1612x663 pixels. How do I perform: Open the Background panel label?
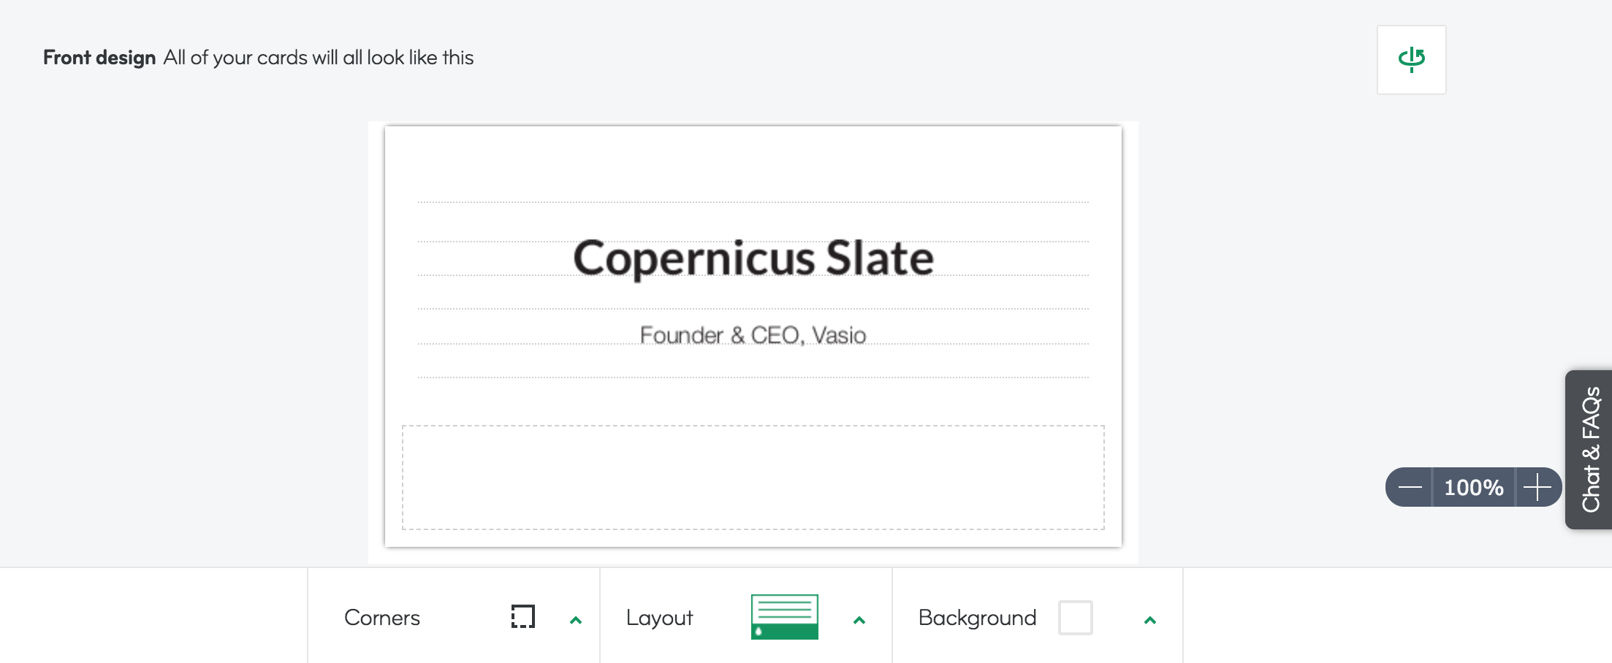pyautogui.click(x=977, y=618)
